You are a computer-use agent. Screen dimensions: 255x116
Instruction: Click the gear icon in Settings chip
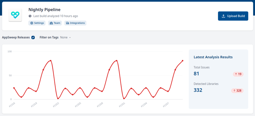tap(32, 23)
